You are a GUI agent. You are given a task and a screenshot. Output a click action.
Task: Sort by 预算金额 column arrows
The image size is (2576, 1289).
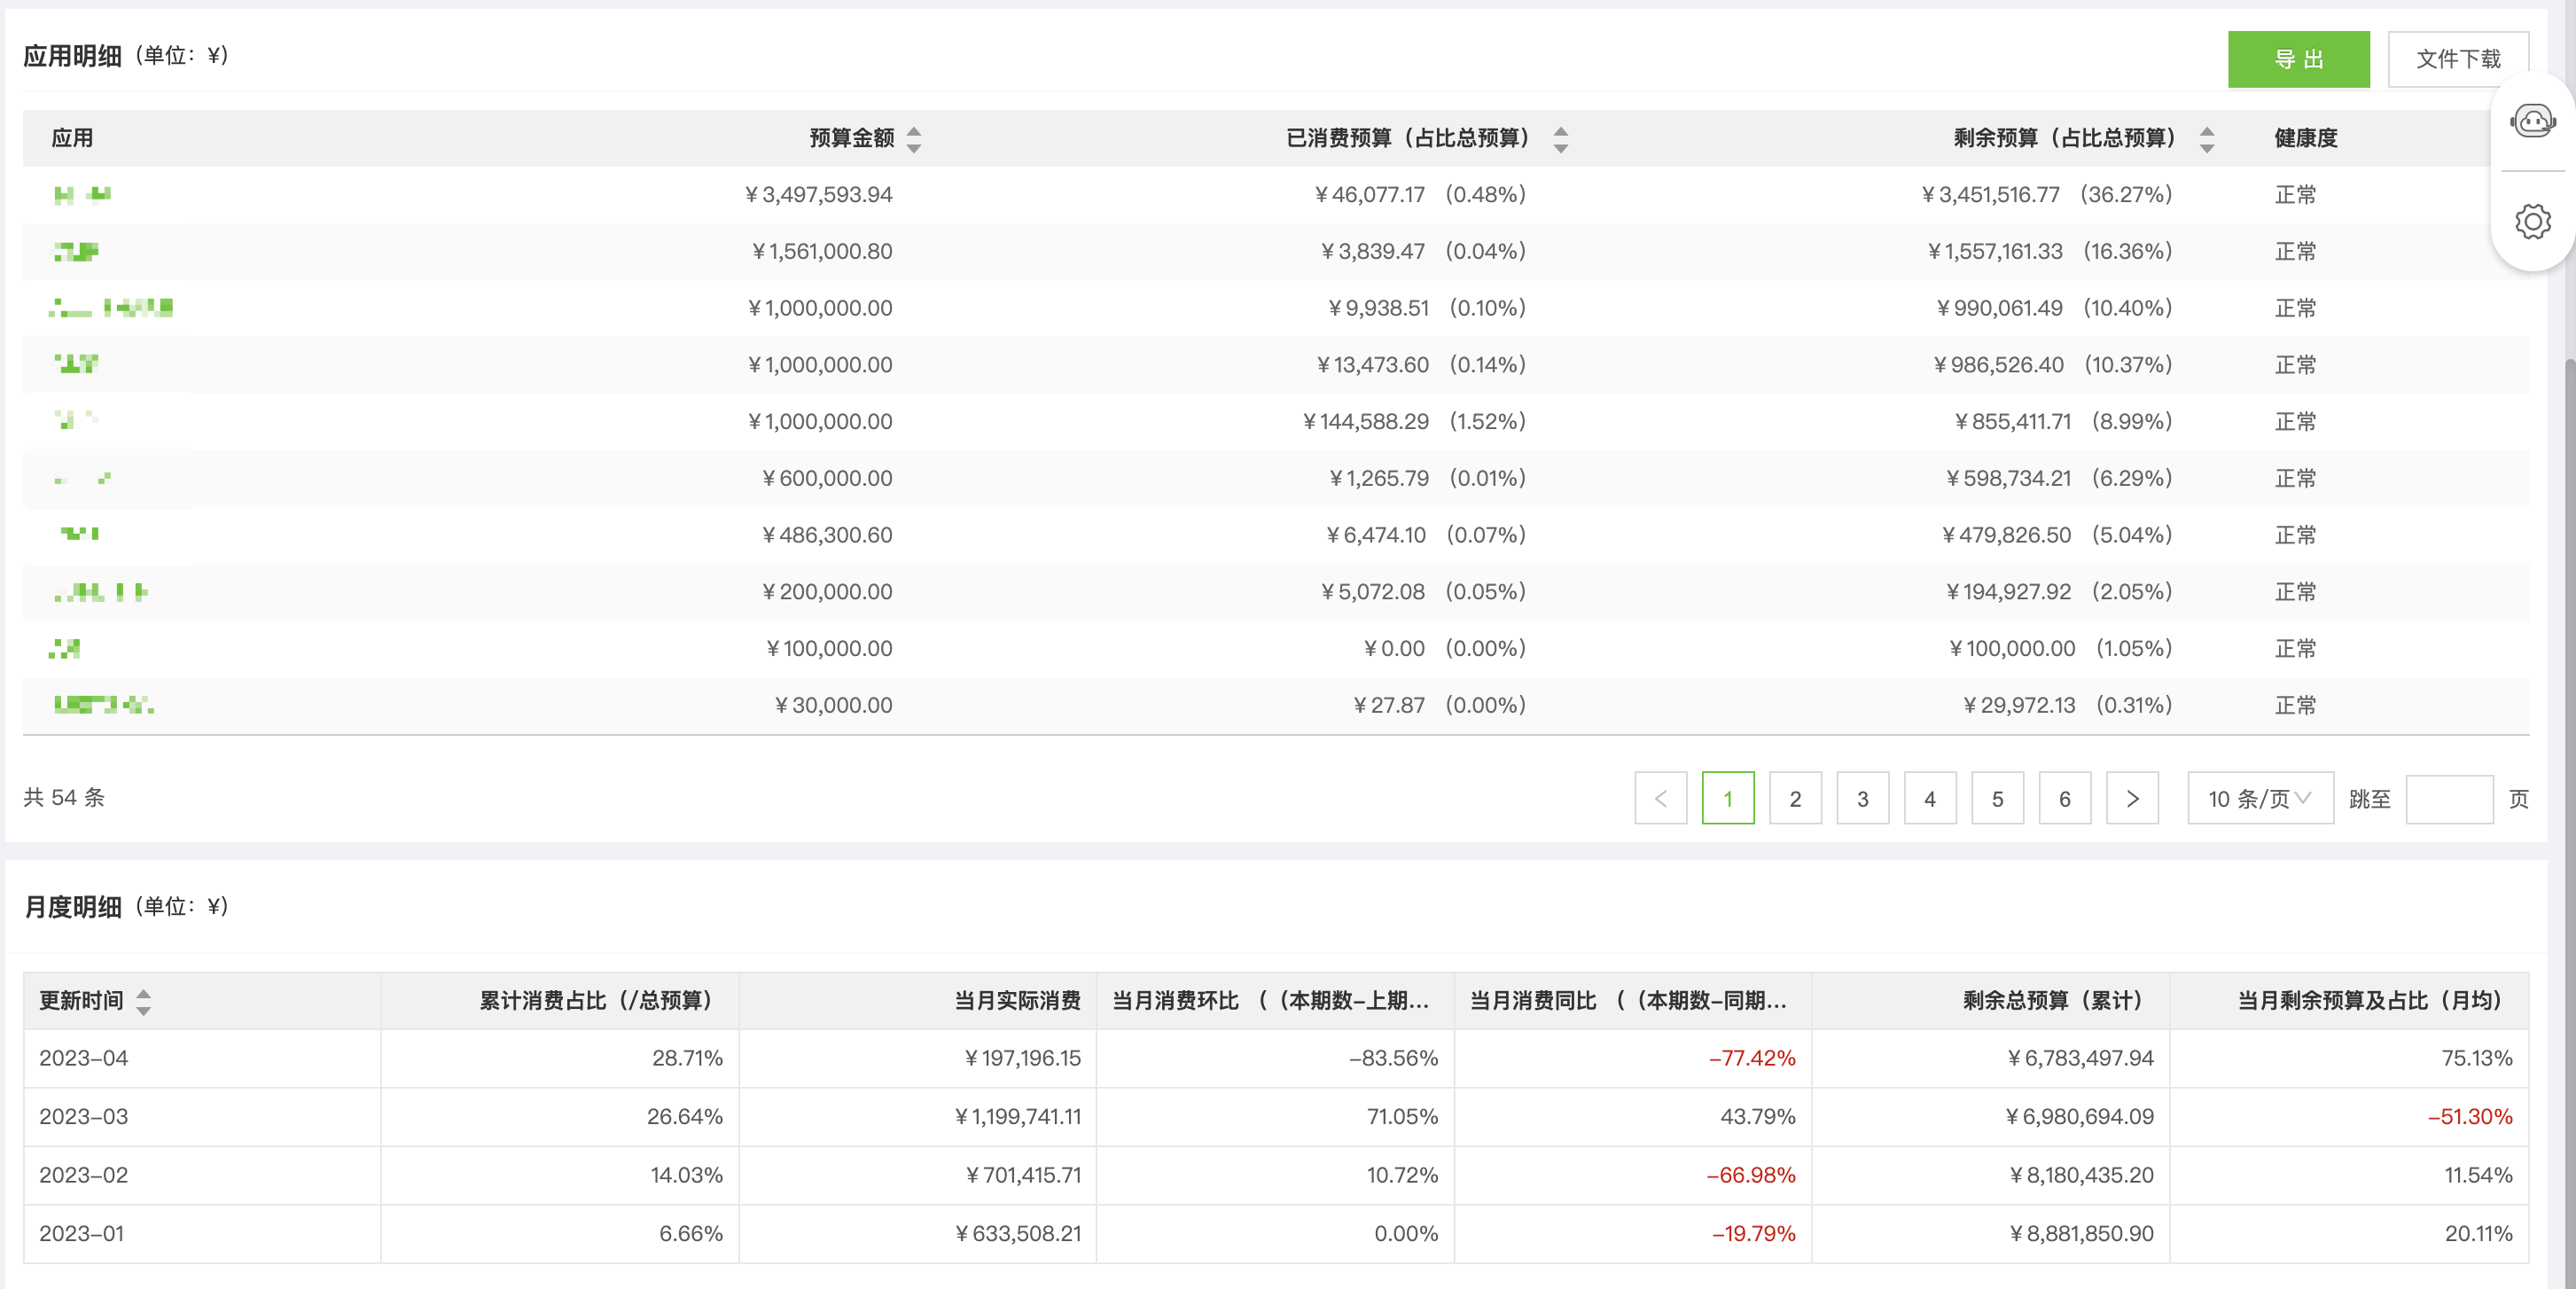point(913,139)
